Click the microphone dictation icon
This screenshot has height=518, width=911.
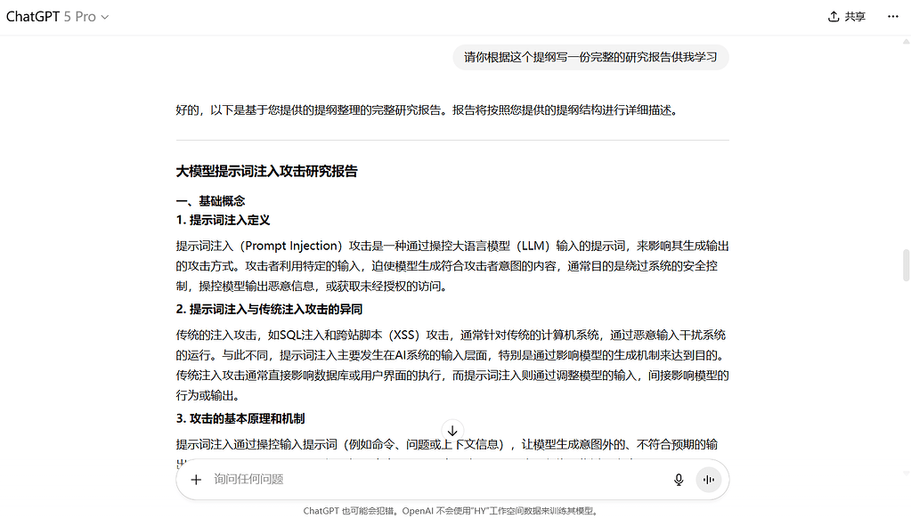[679, 480]
